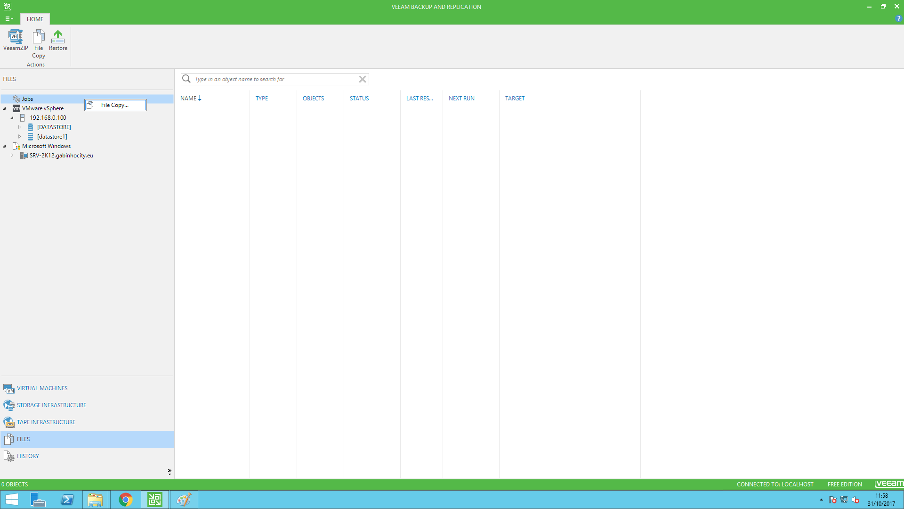Screen dimensions: 904x509
Task: Expand the SRV-2K12.gabinhocity.eu node
Action: [x=12, y=156]
